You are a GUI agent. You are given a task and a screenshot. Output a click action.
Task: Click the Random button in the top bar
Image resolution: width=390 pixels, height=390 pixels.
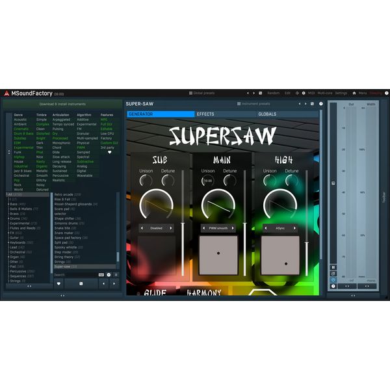tap(274, 93)
